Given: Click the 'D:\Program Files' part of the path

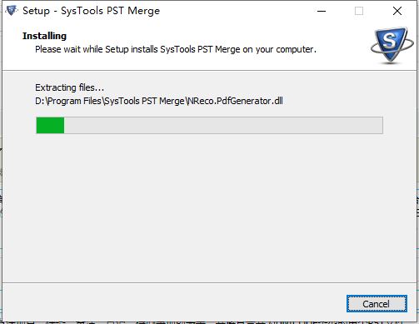Looking at the screenshot, I should pos(68,101).
